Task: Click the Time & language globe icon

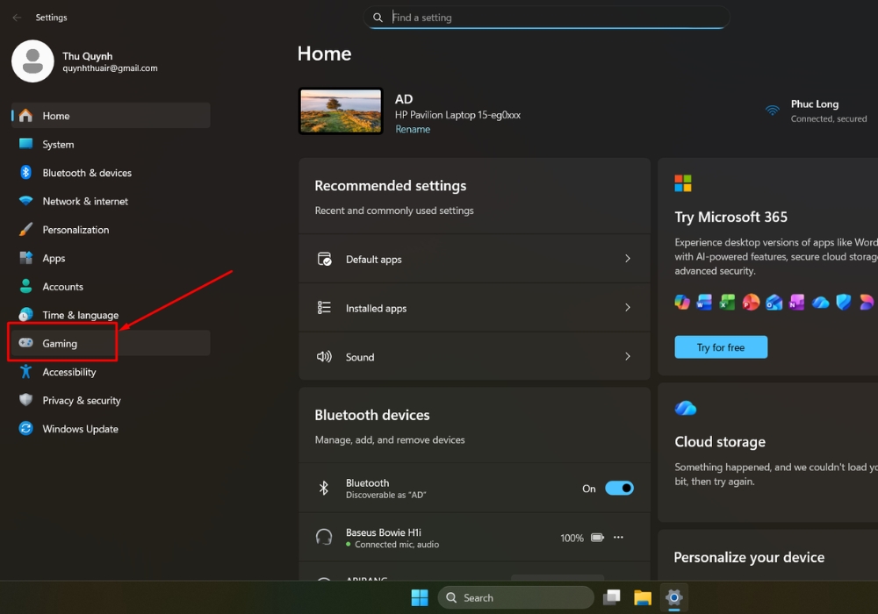Action: [x=25, y=315]
